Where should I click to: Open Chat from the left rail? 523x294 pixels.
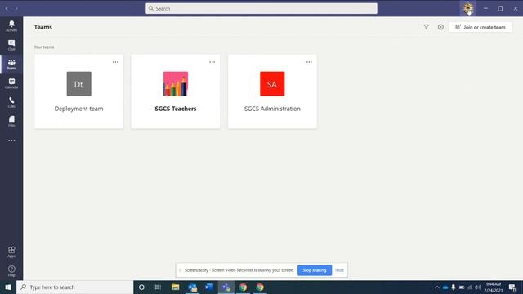coord(11,45)
